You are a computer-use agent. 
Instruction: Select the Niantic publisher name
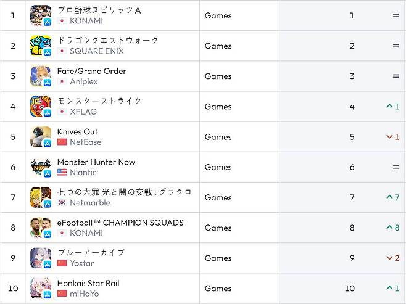coord(83,173)
